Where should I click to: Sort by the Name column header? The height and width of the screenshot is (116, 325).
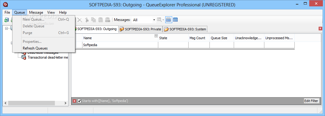point(120,38)
